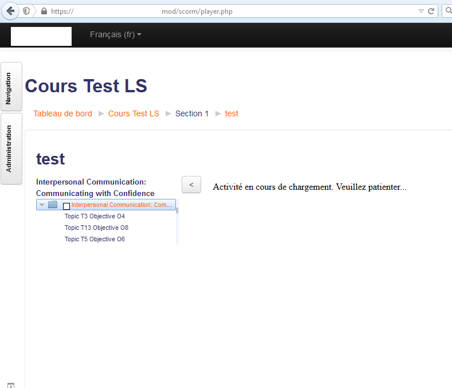Reload the page with refresh icon

click(431, 11)
